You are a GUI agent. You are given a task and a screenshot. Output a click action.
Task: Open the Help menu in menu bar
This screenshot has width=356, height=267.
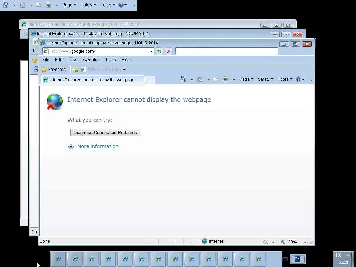[x=126, y=60]
